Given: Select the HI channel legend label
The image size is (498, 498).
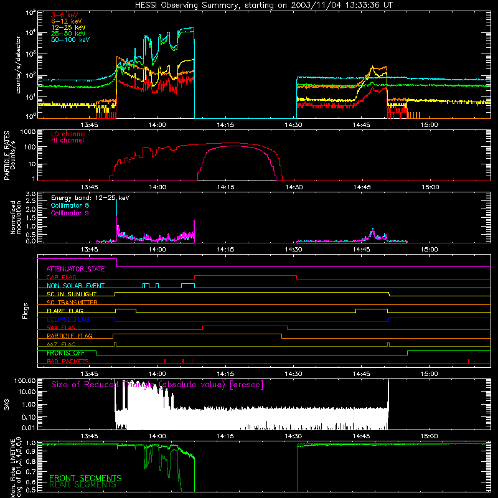Looking at the screenshot, I should click(x=67, y=141).
